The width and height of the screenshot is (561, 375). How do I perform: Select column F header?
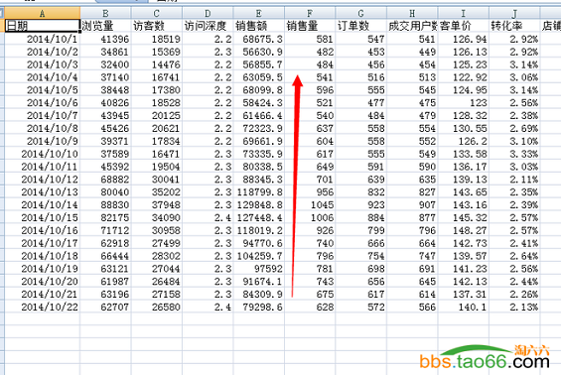pyautogui.click(x=310, y=13)
